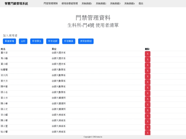This screenshot has width=186, height=139.
Task: Click the delete X beside 粘小馨
Action: point(147,133)
